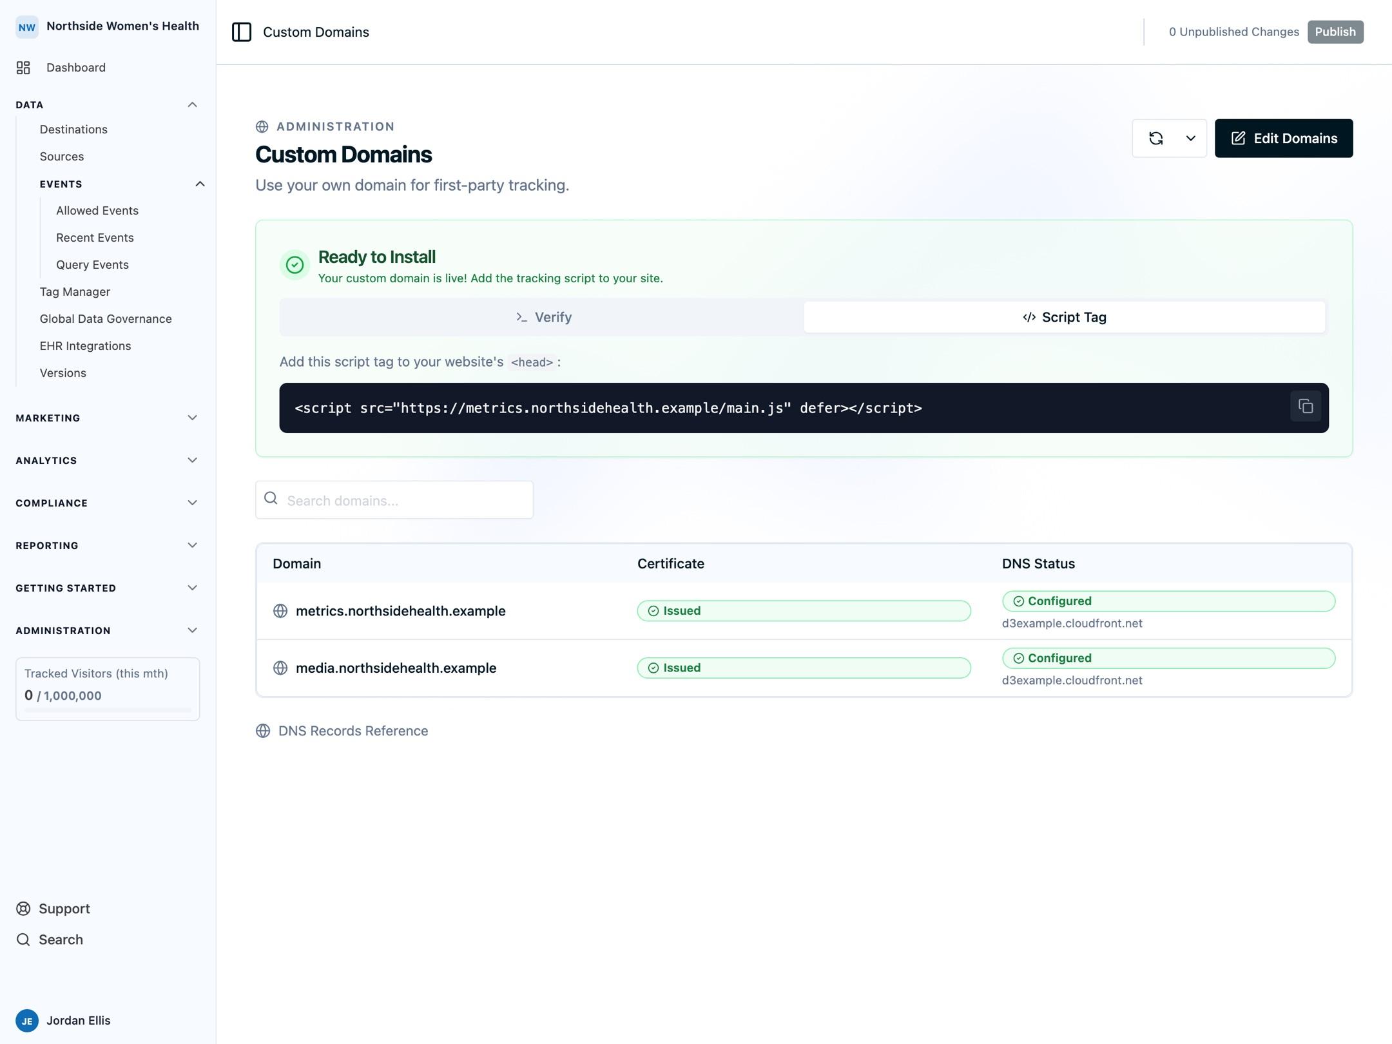Switch to the Verify tab

pos(543,317)
